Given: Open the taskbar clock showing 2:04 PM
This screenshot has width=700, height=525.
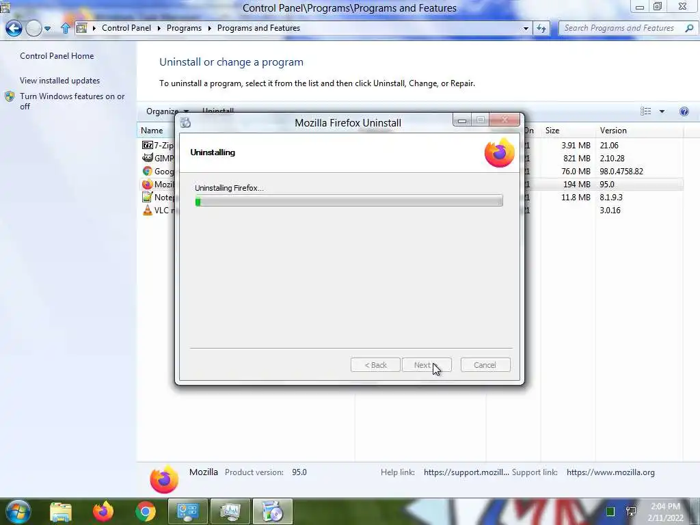Looking at the screenshot, I should click(666, 512).
